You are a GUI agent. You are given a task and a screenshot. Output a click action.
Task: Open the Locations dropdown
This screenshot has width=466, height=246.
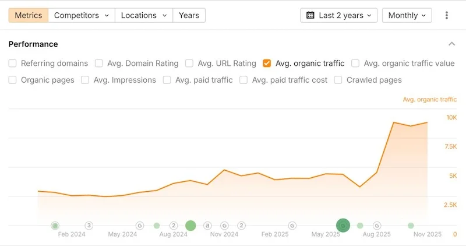pos(143,15)
